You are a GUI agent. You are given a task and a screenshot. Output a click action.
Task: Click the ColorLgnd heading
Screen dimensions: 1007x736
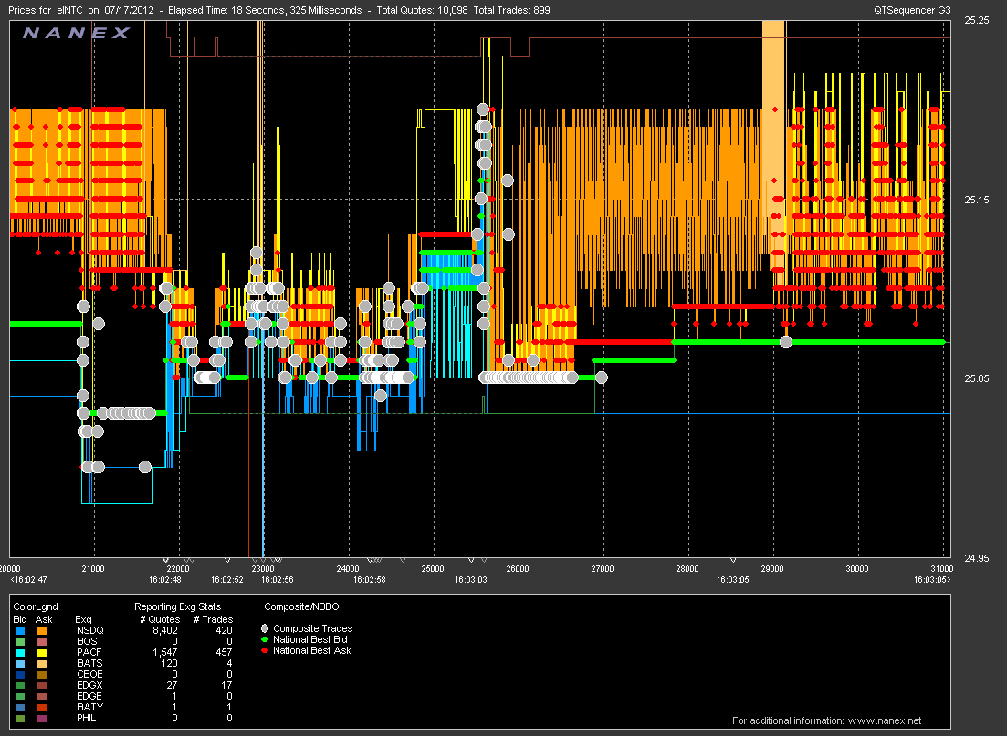click(36, 607)
